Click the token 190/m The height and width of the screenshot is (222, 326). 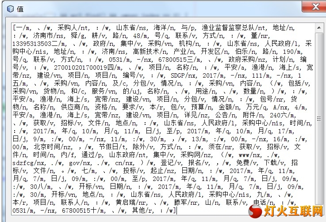(x=293, y=52)
